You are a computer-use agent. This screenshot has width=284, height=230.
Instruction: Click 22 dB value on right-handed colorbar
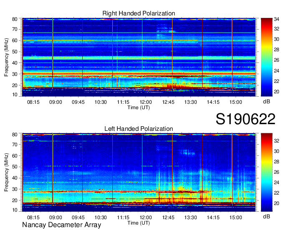coord(276,81)
